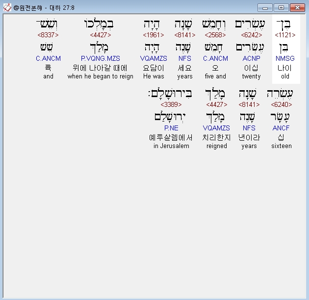The width and height of the screenshot is (309, 300).
Task: Select the gloss 'He was'
Action: tap(154, 76)
